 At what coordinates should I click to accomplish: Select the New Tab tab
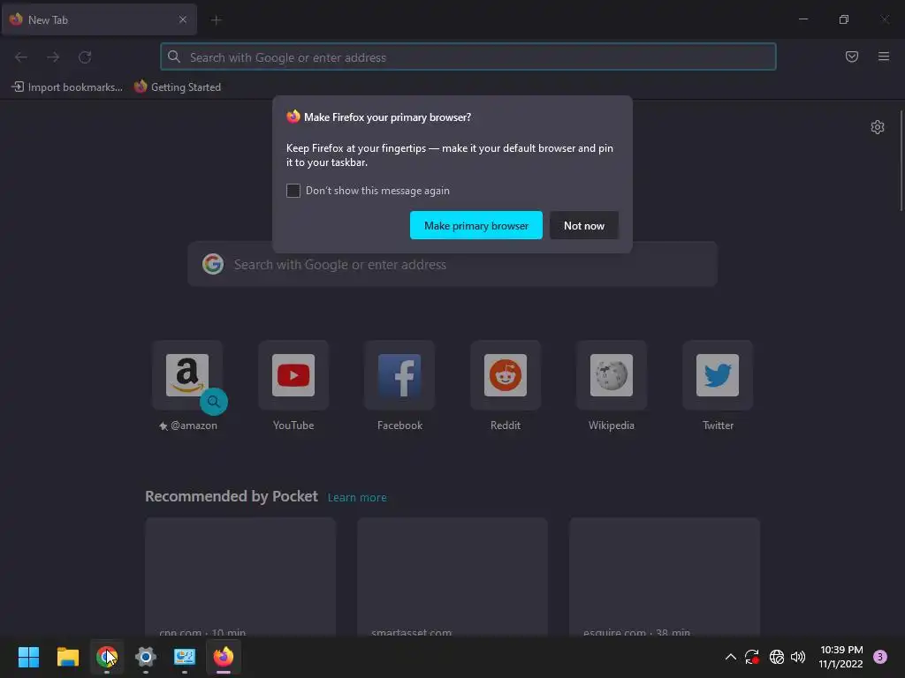click(99, 19)
